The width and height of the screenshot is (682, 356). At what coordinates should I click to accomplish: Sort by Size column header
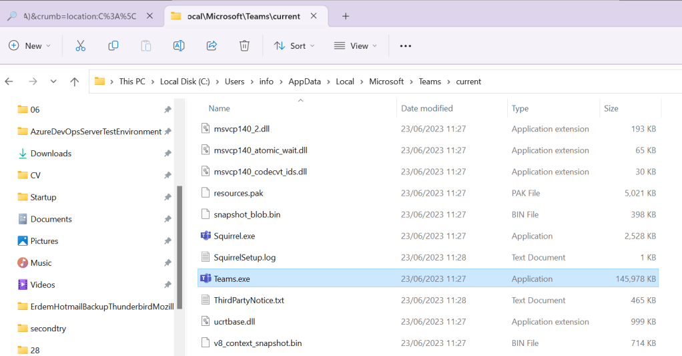click(x=611, y=108)
